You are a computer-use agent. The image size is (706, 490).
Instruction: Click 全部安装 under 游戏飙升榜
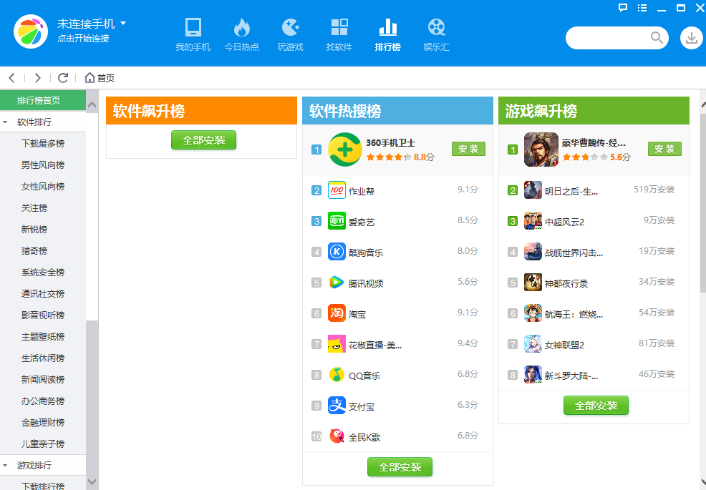(x=596, y=406)
